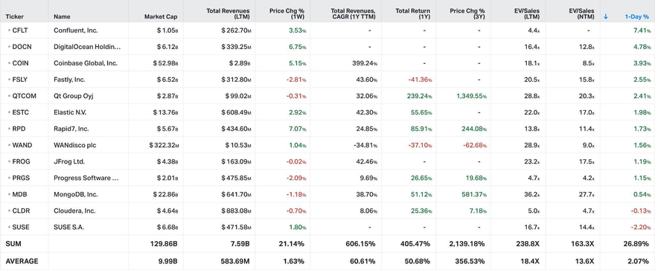Sort by the 1-Day % column header
This screenshot has width=655, height=270.
(x=637, y=16)
